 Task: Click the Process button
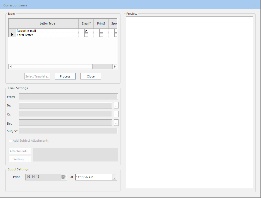[x=65, y=76]
